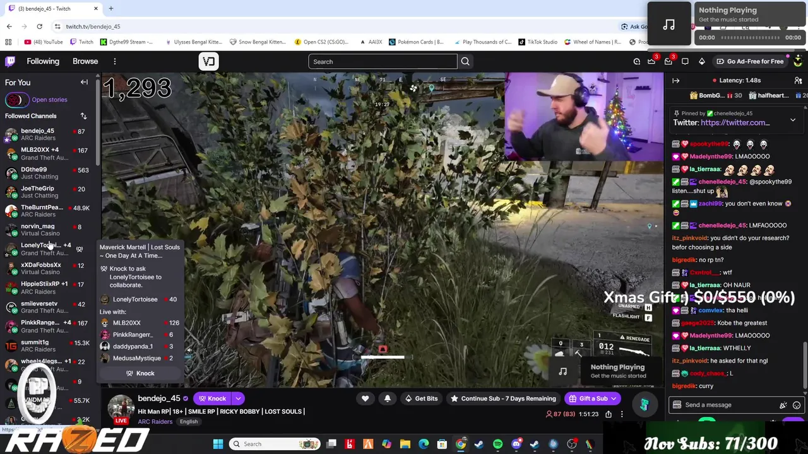Image resolution: width=808 pixels, height=454 pixels.
Task: Click the music player progress slider
Action: click(x=750, y=37)
